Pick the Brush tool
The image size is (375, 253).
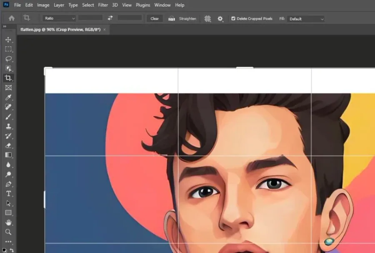tap(8, 117)
